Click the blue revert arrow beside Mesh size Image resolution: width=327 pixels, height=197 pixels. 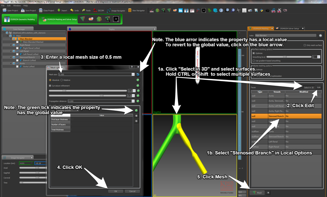(x=138, y=75)
